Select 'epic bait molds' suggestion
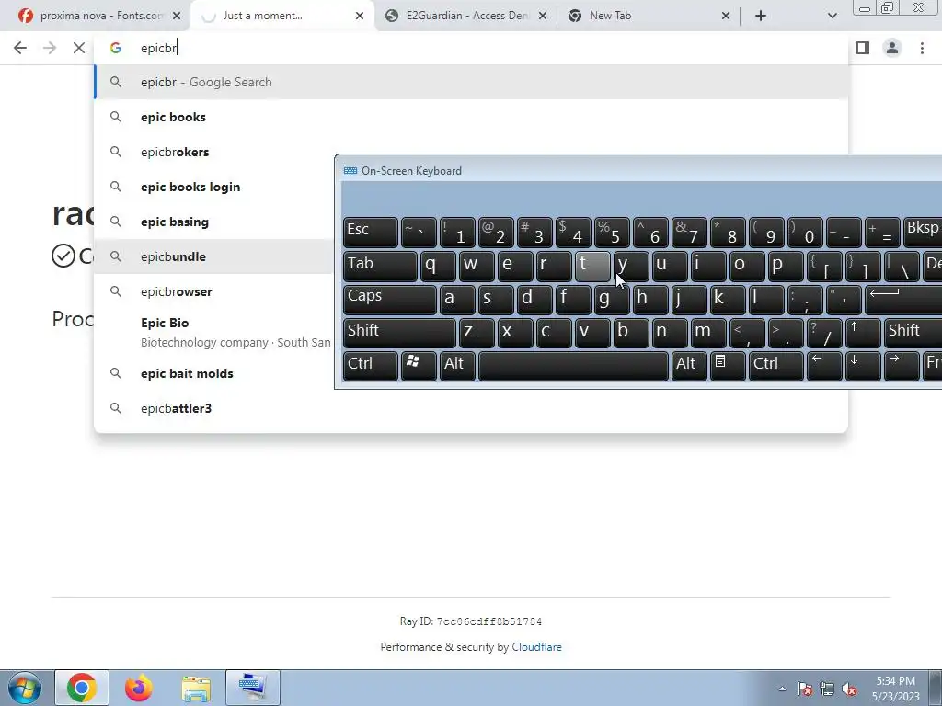Viewport: 942px width, 706px height. pos(213,373)
